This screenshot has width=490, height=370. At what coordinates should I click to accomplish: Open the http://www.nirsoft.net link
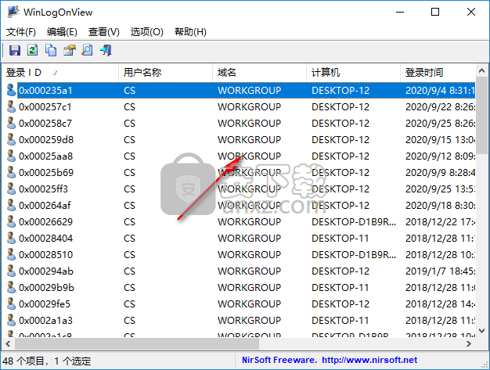(369, 360)
